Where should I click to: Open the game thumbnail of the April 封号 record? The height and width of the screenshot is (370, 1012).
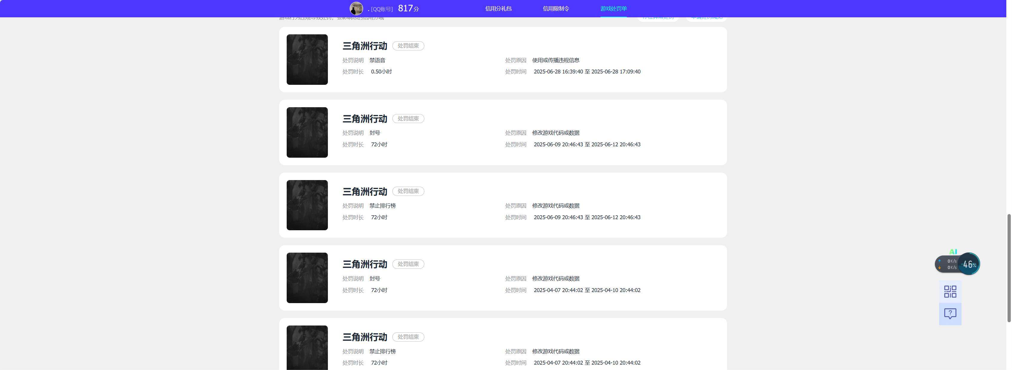[x=307, y=278]
